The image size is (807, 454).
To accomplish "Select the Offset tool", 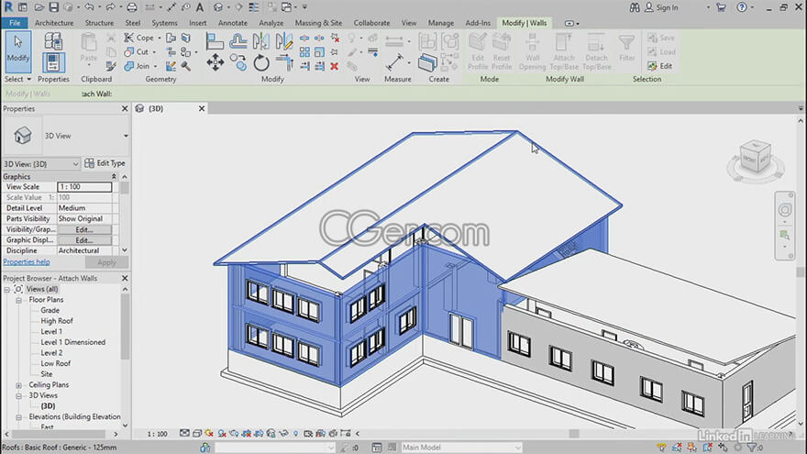I will pos(238,40).
